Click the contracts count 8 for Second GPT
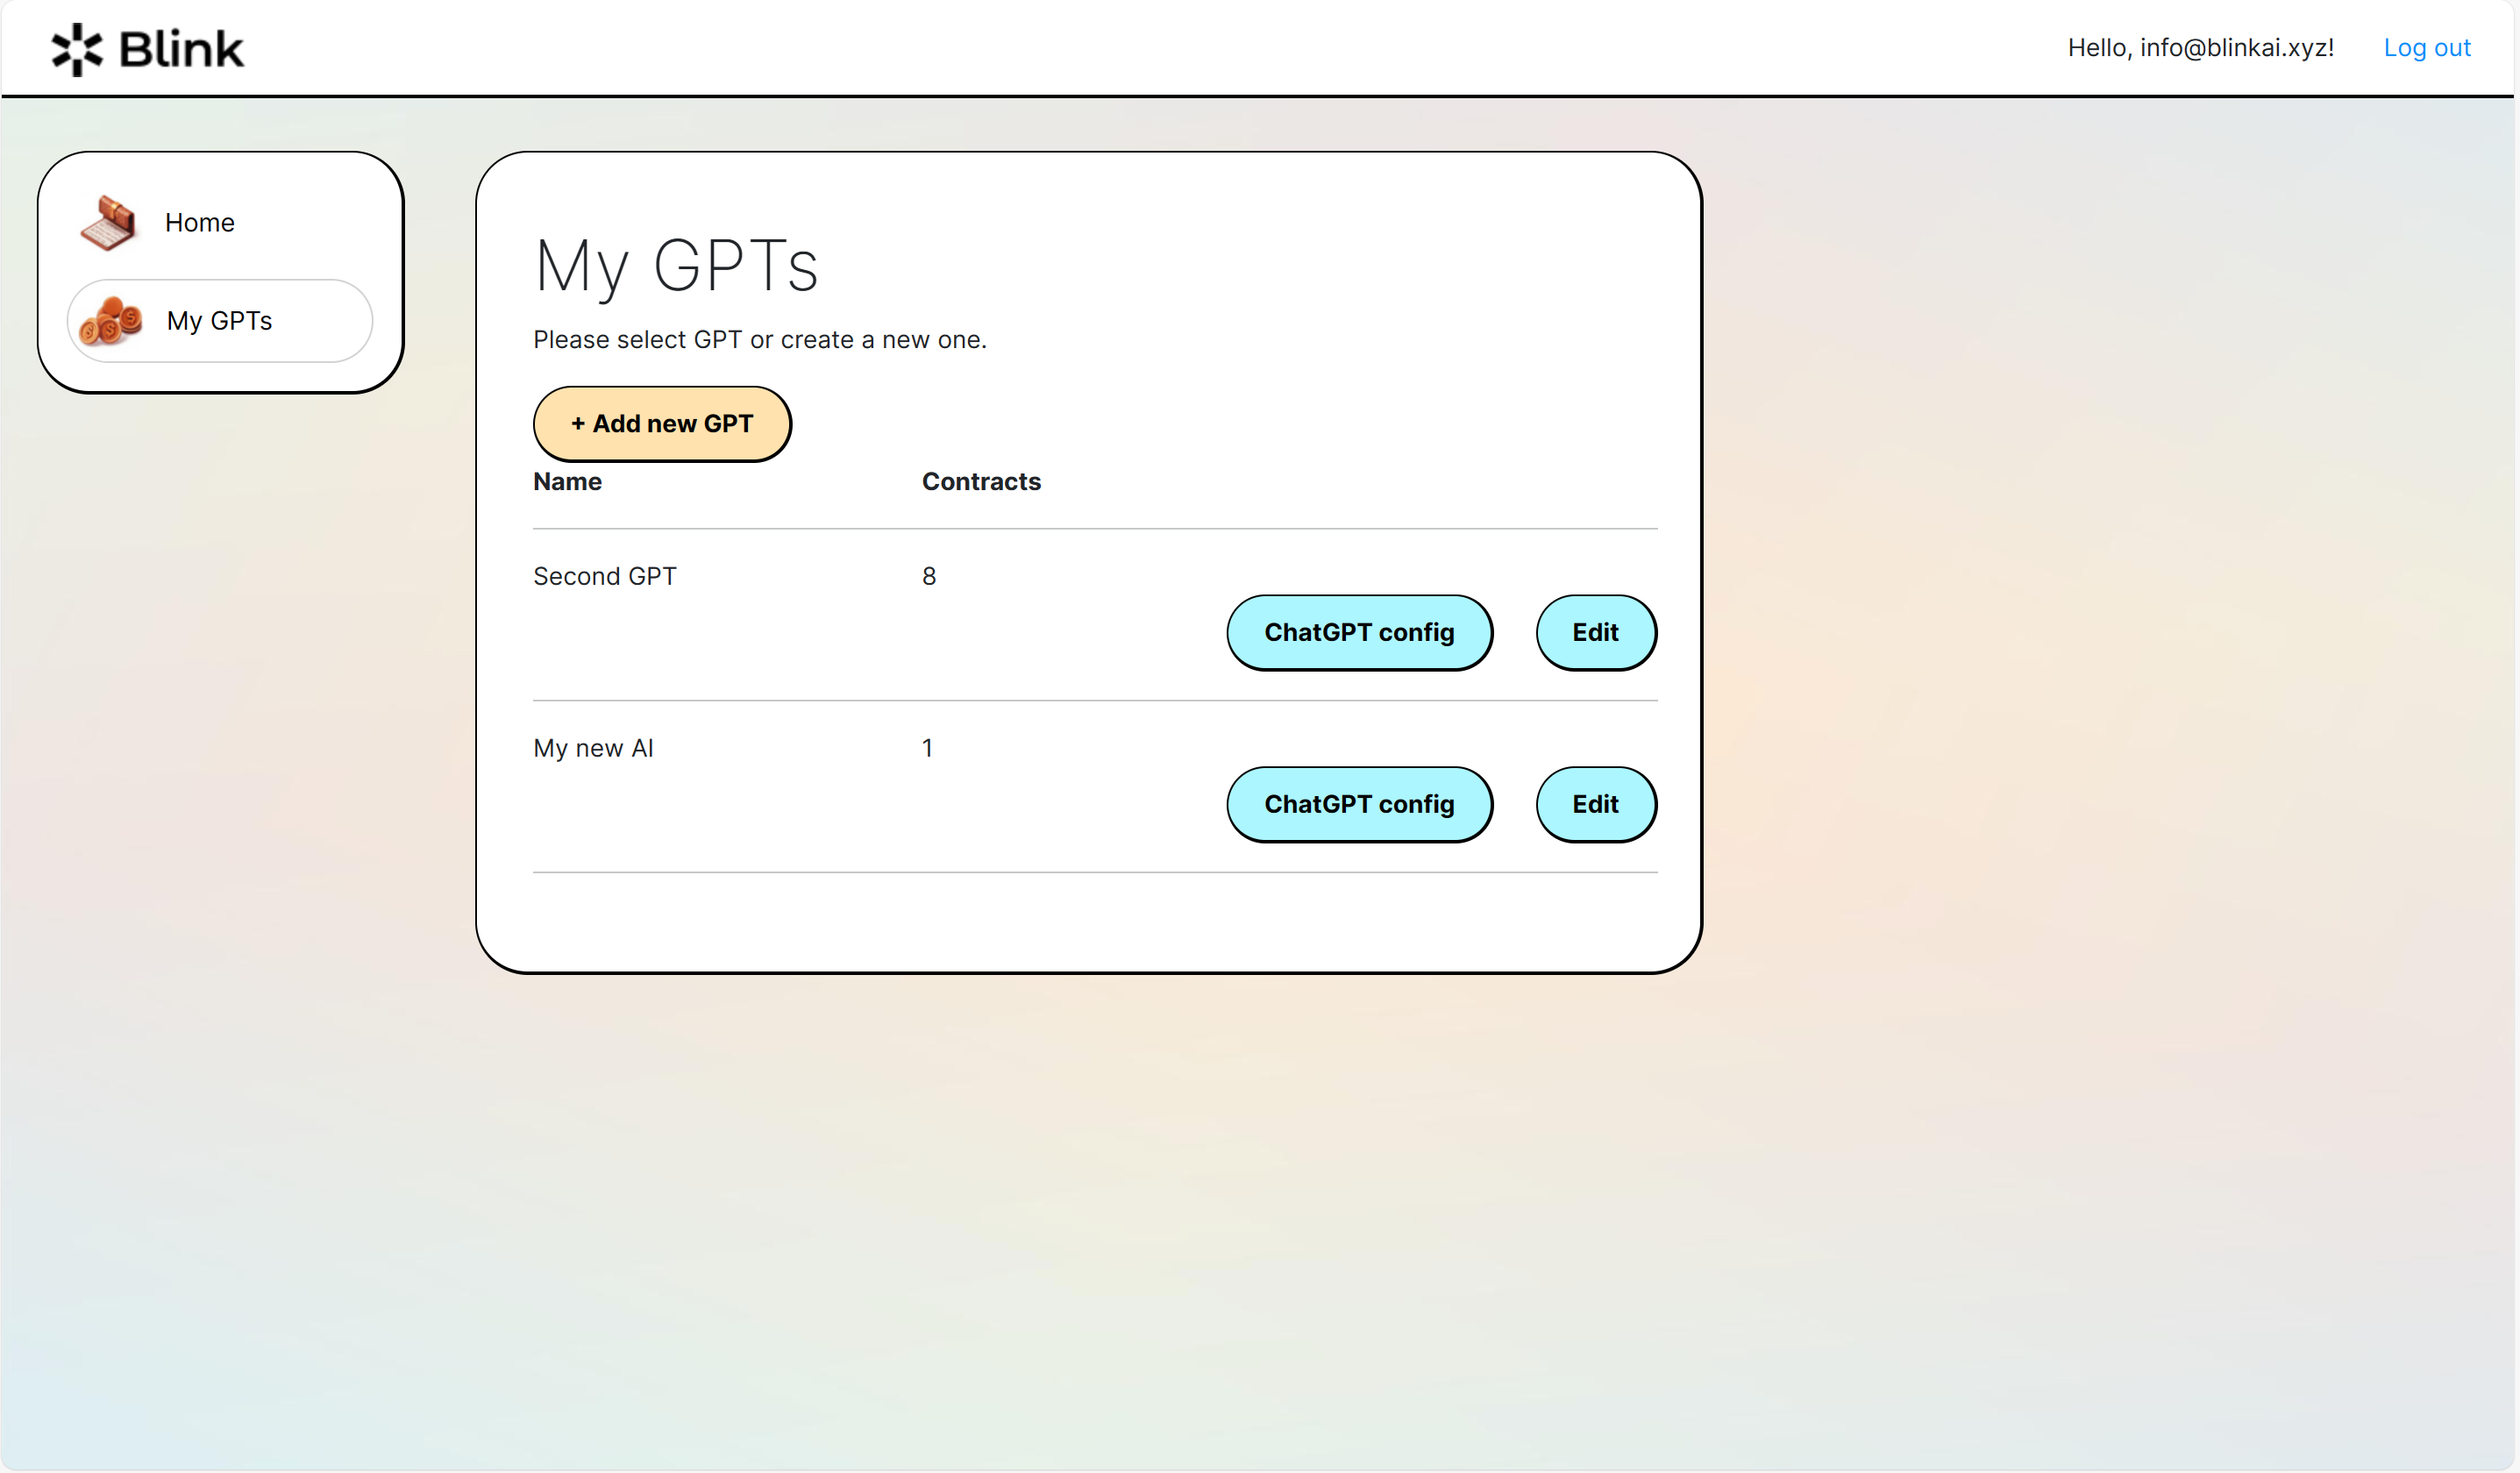 coord(928,577)
